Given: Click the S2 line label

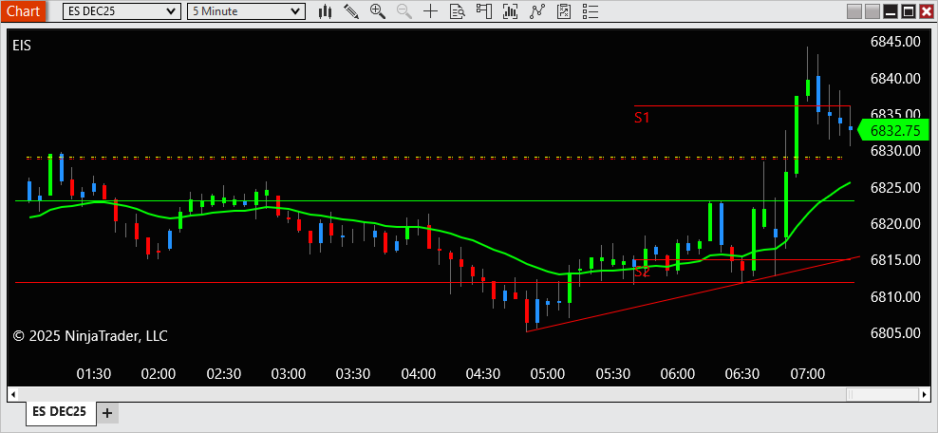Looking at the screenshot, I should [642, 273].
